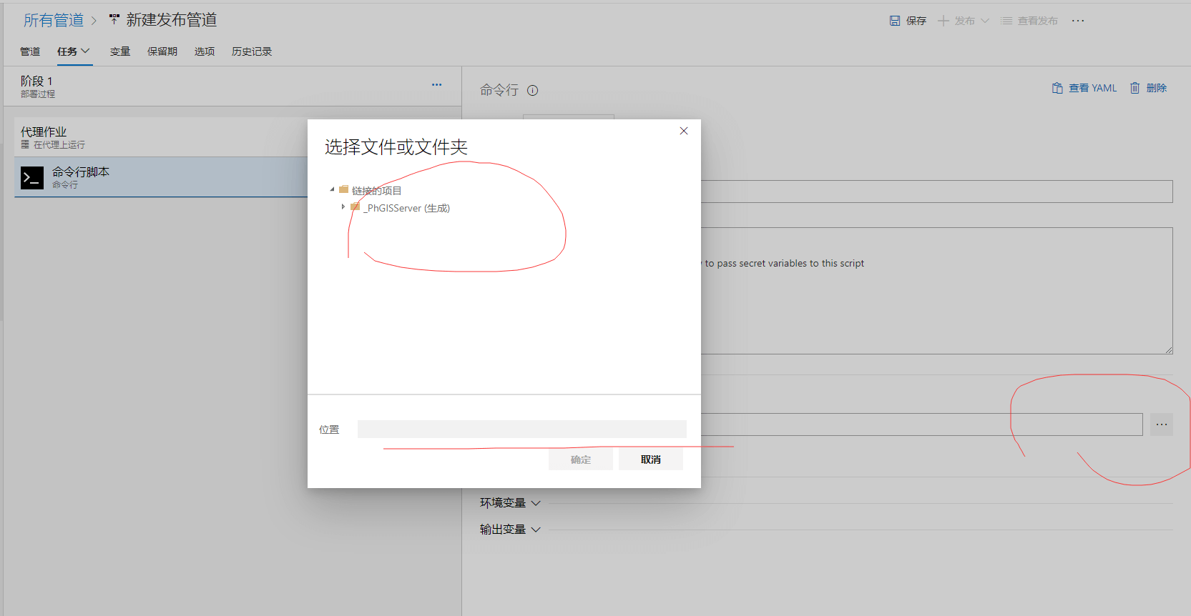Click the 命令行 info icon
The height and width of the screenshot is (616, 1191).
[533, 91]
